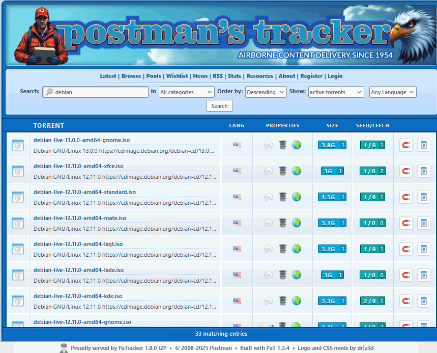Click the postman's tracker banner image
The height and width of the screenshot is (353, 437).
coord(221,35)
